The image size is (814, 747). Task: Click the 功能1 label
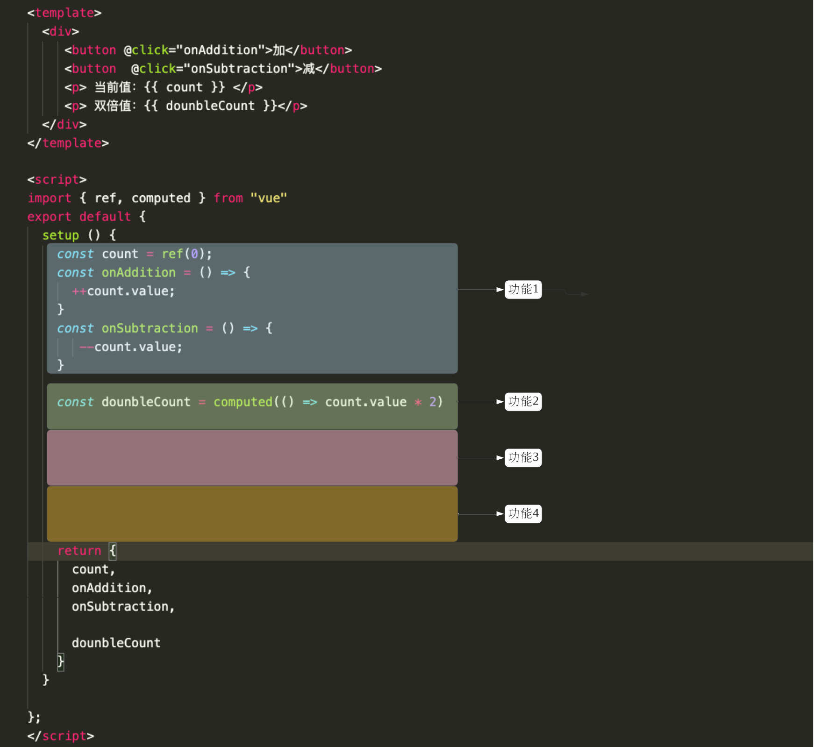click(523, 290)
